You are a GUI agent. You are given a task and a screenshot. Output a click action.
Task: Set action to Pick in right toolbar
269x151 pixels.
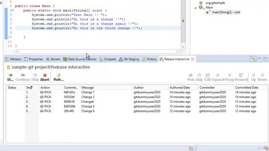click(190, 77)
